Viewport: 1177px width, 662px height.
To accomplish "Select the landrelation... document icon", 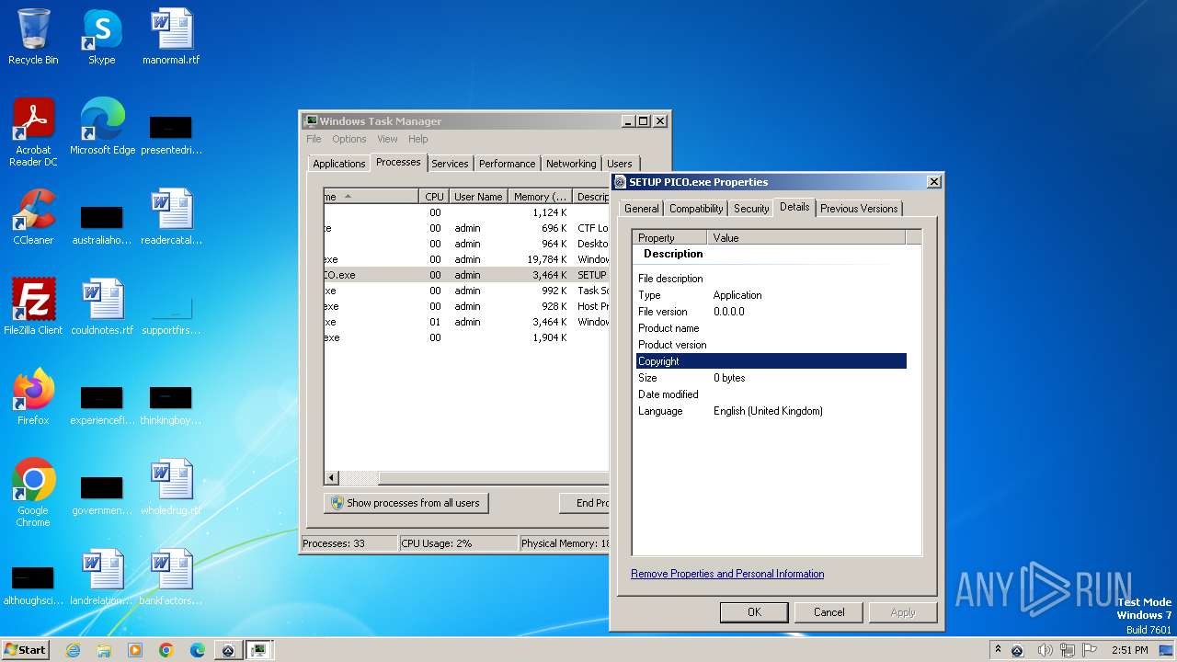I will [102, 577].
